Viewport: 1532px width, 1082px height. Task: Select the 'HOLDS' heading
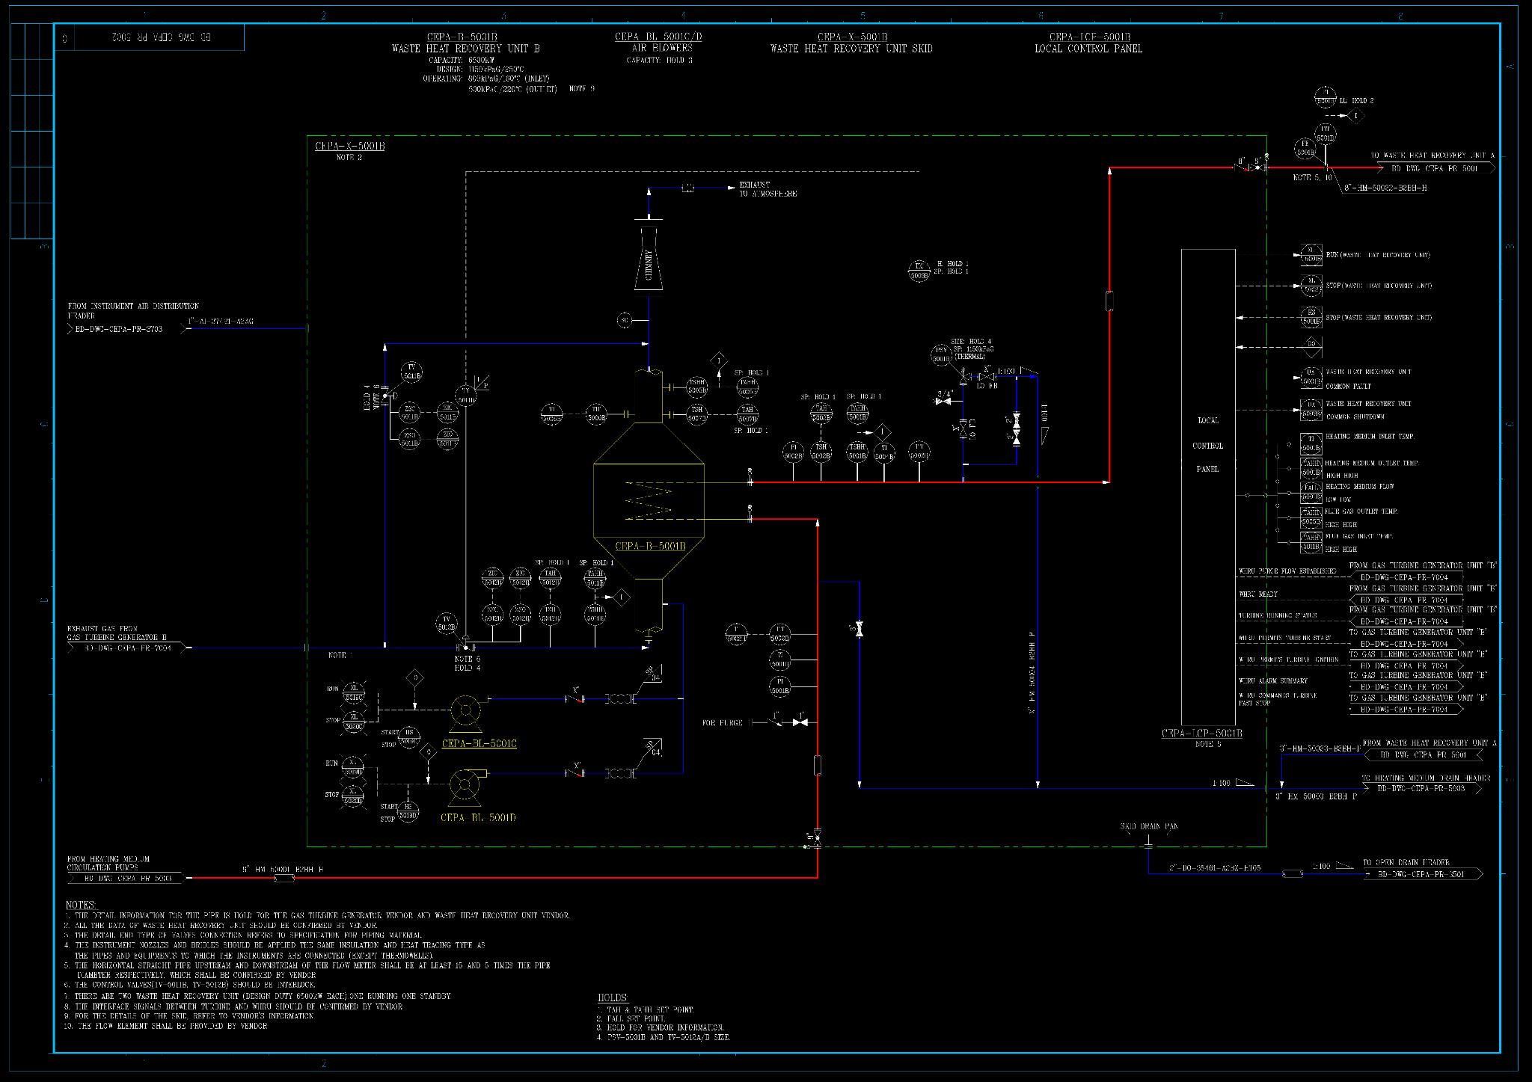[613, 998]
